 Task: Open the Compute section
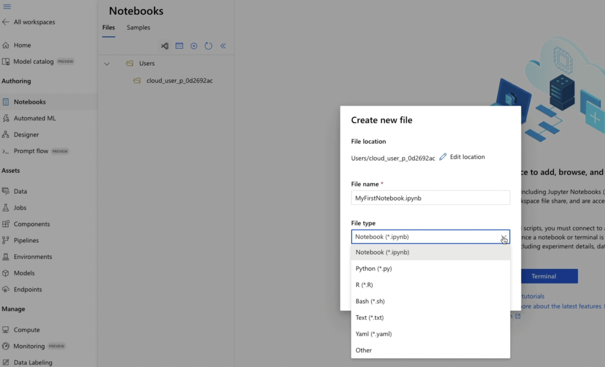(26, 330)
